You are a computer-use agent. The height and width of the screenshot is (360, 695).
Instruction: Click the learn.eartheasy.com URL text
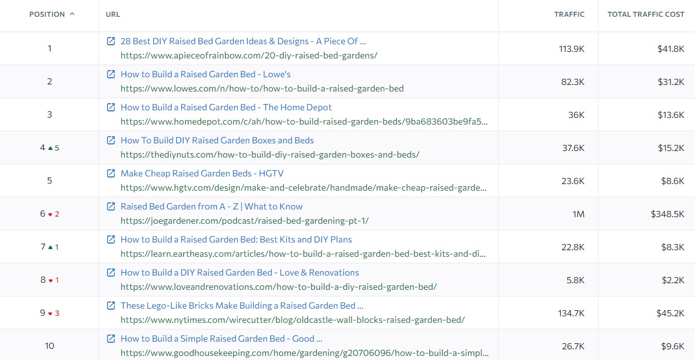tap(303, 254)
